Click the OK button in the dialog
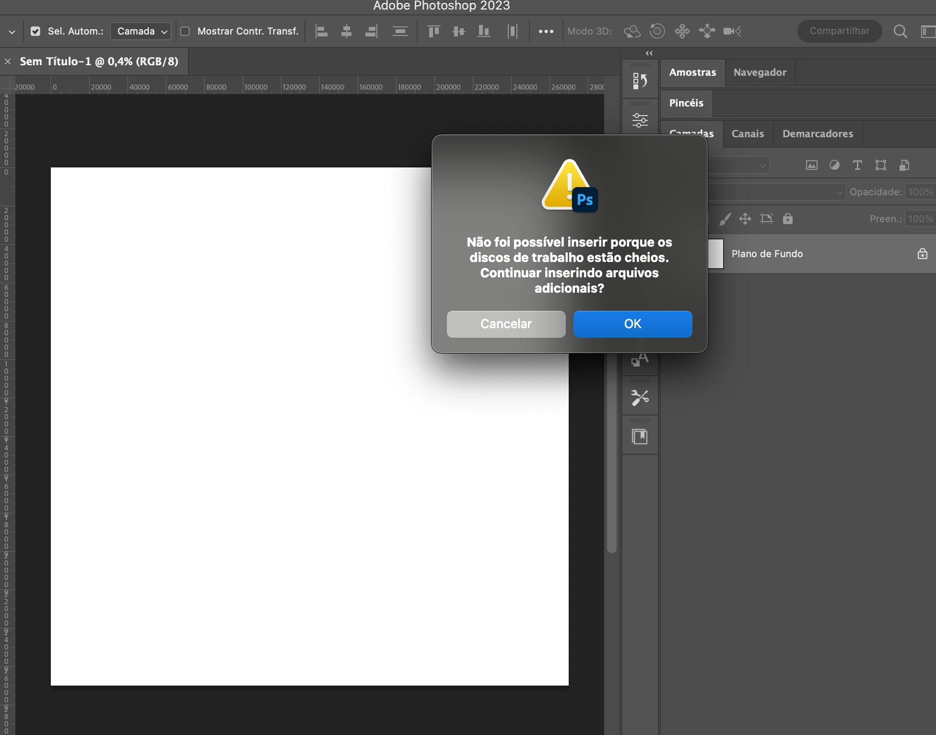Screen dimensions: 936x735 coord(632,324)
